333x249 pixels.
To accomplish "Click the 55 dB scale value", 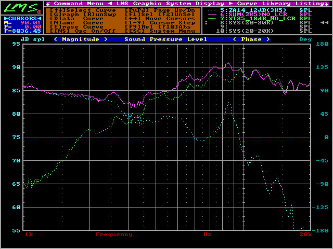I will click(x=16, y=230).
